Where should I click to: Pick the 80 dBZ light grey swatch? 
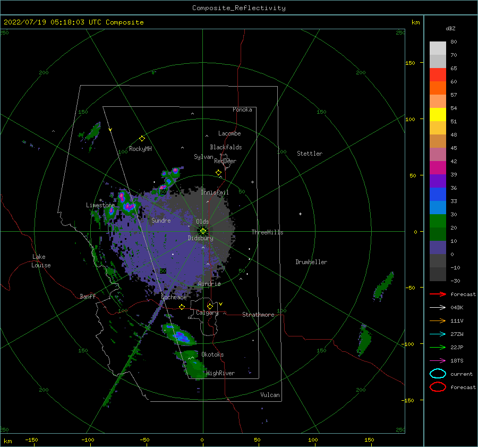coord(438,48)
